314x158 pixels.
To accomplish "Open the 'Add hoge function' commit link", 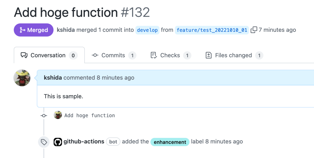I will pos(89,115).
